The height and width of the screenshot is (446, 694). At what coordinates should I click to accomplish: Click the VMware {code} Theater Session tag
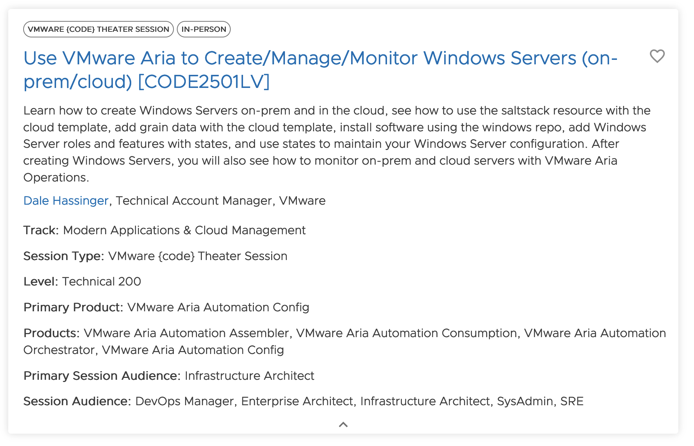click(98, 29)
